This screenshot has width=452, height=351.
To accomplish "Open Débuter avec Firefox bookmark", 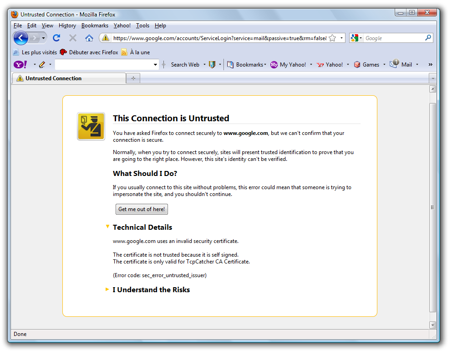I will 89,52.
